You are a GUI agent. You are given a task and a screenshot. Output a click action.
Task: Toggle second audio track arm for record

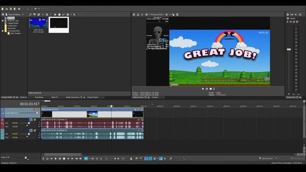point(35,130)
